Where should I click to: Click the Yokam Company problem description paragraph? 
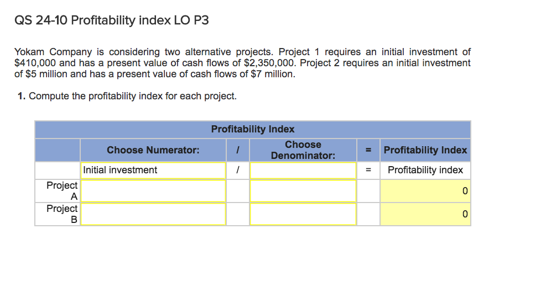(242, 63)
